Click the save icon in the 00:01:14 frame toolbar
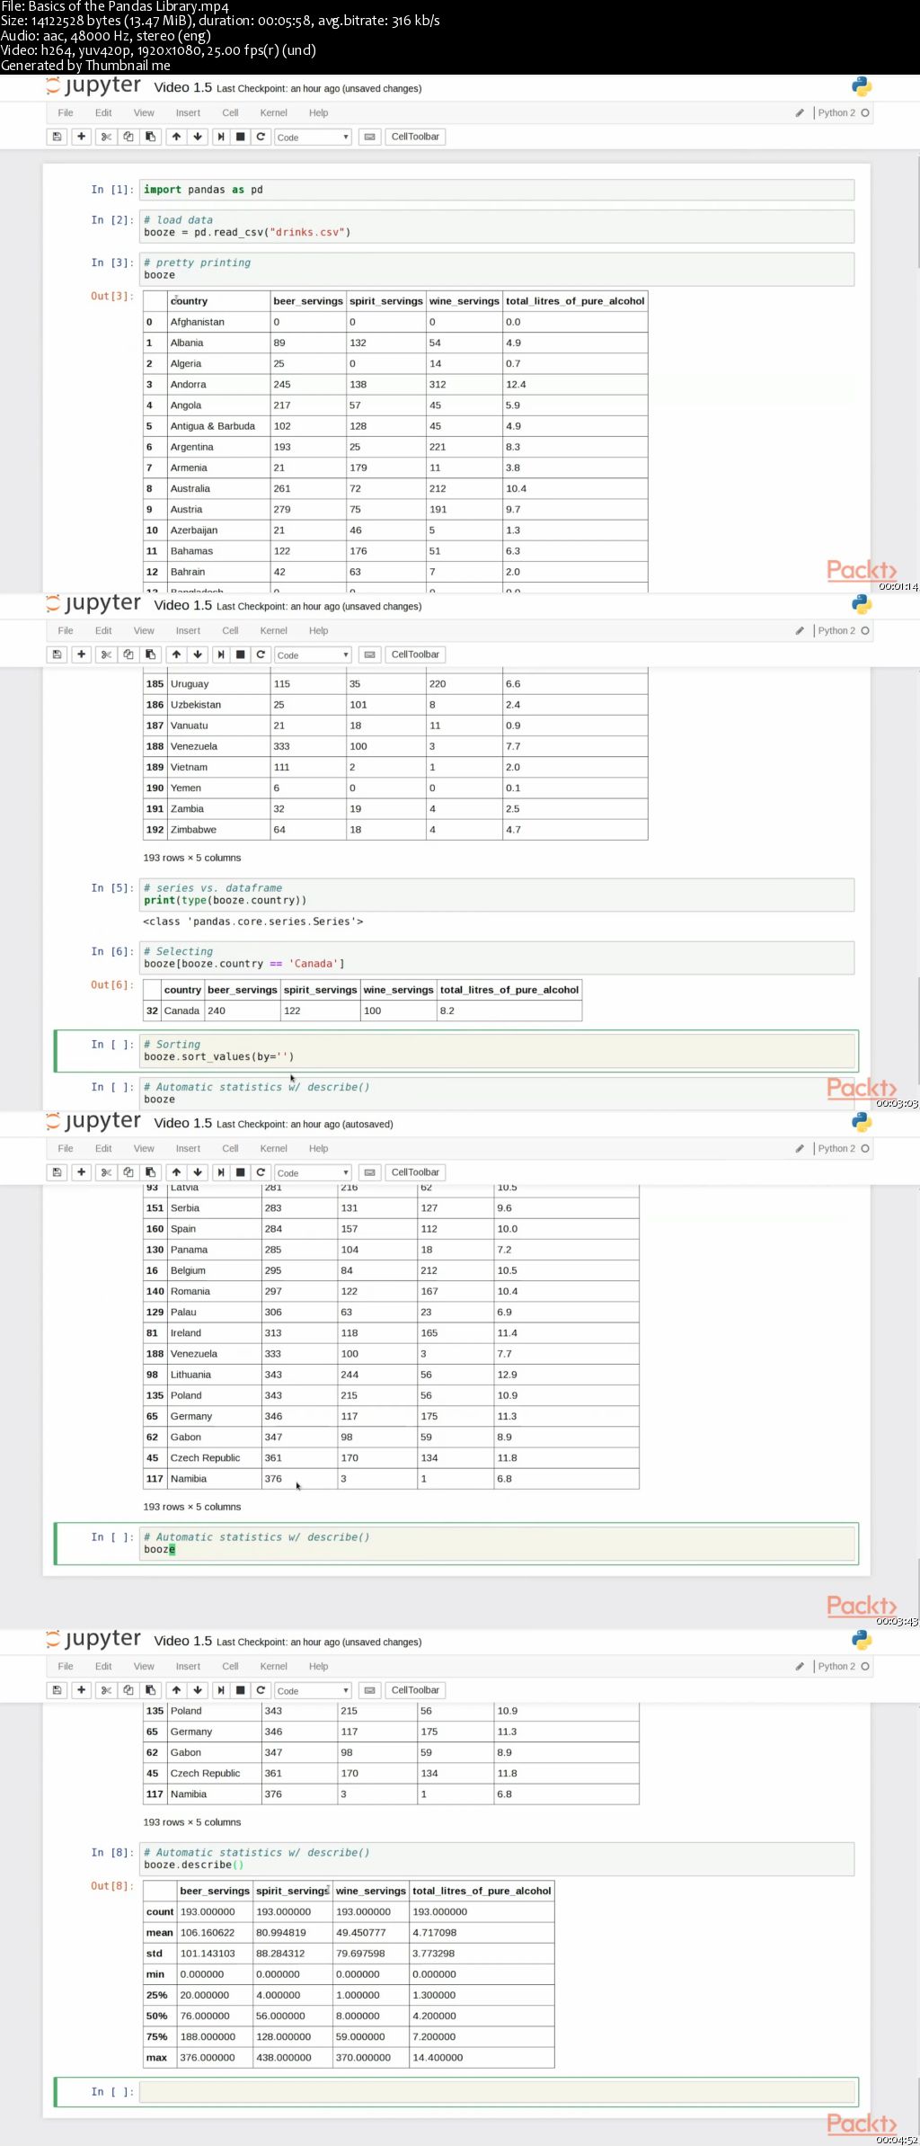The width and height of the screenshot is (920, 2146). pos(57,137)
